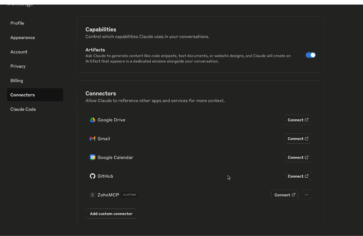
Task: Disable the Artifacts capability toggle
Action: click(x=311, y=55)
